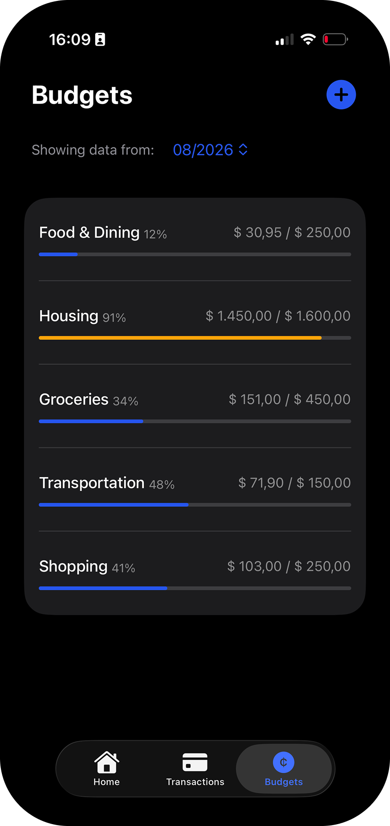The height and width of the screenshot is (826, 390).
Task: Select the Groceries budget entry
Action: coord(195,406)
